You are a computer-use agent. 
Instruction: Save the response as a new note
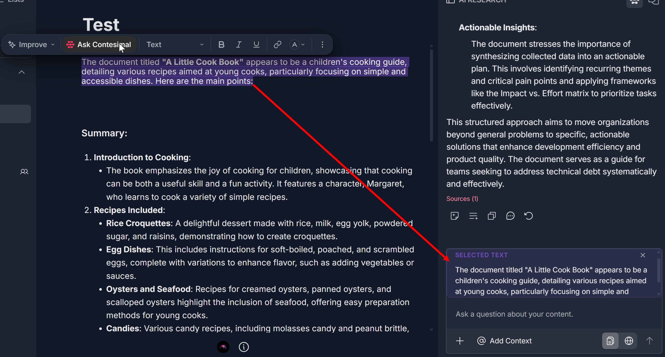click(x=454, y=216)
